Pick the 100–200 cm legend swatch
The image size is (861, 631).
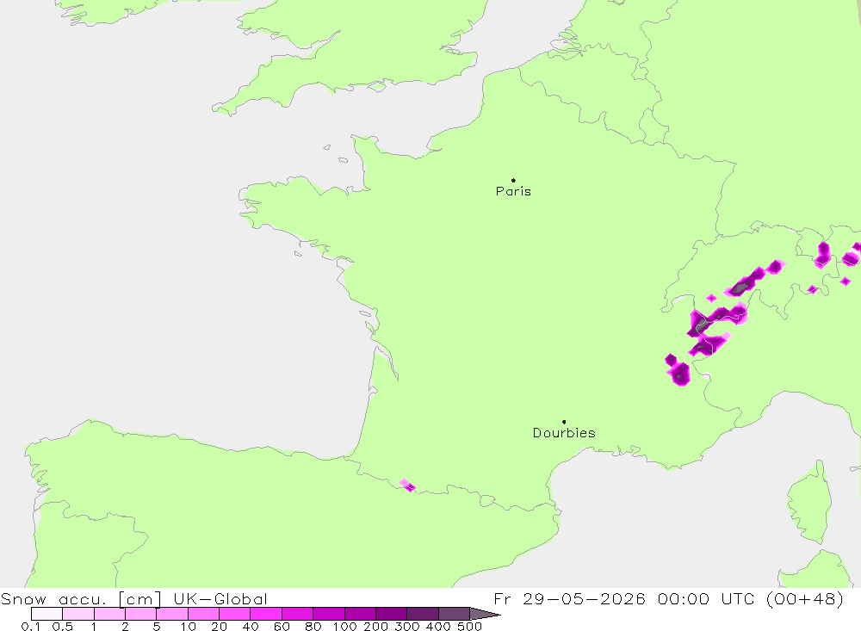pos(360,614)
